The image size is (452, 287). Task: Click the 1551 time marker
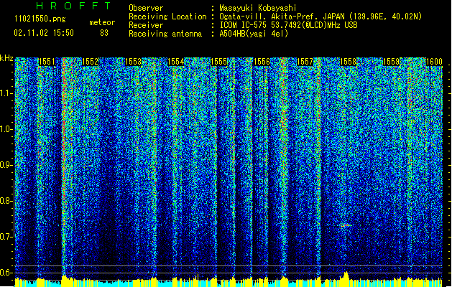click(47, 62)
